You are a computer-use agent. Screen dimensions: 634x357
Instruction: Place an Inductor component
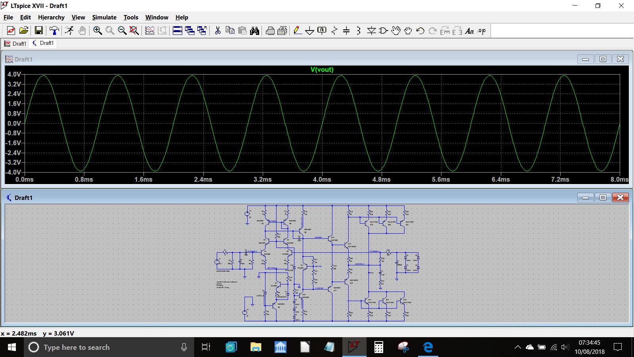click(x=359, y=31)
